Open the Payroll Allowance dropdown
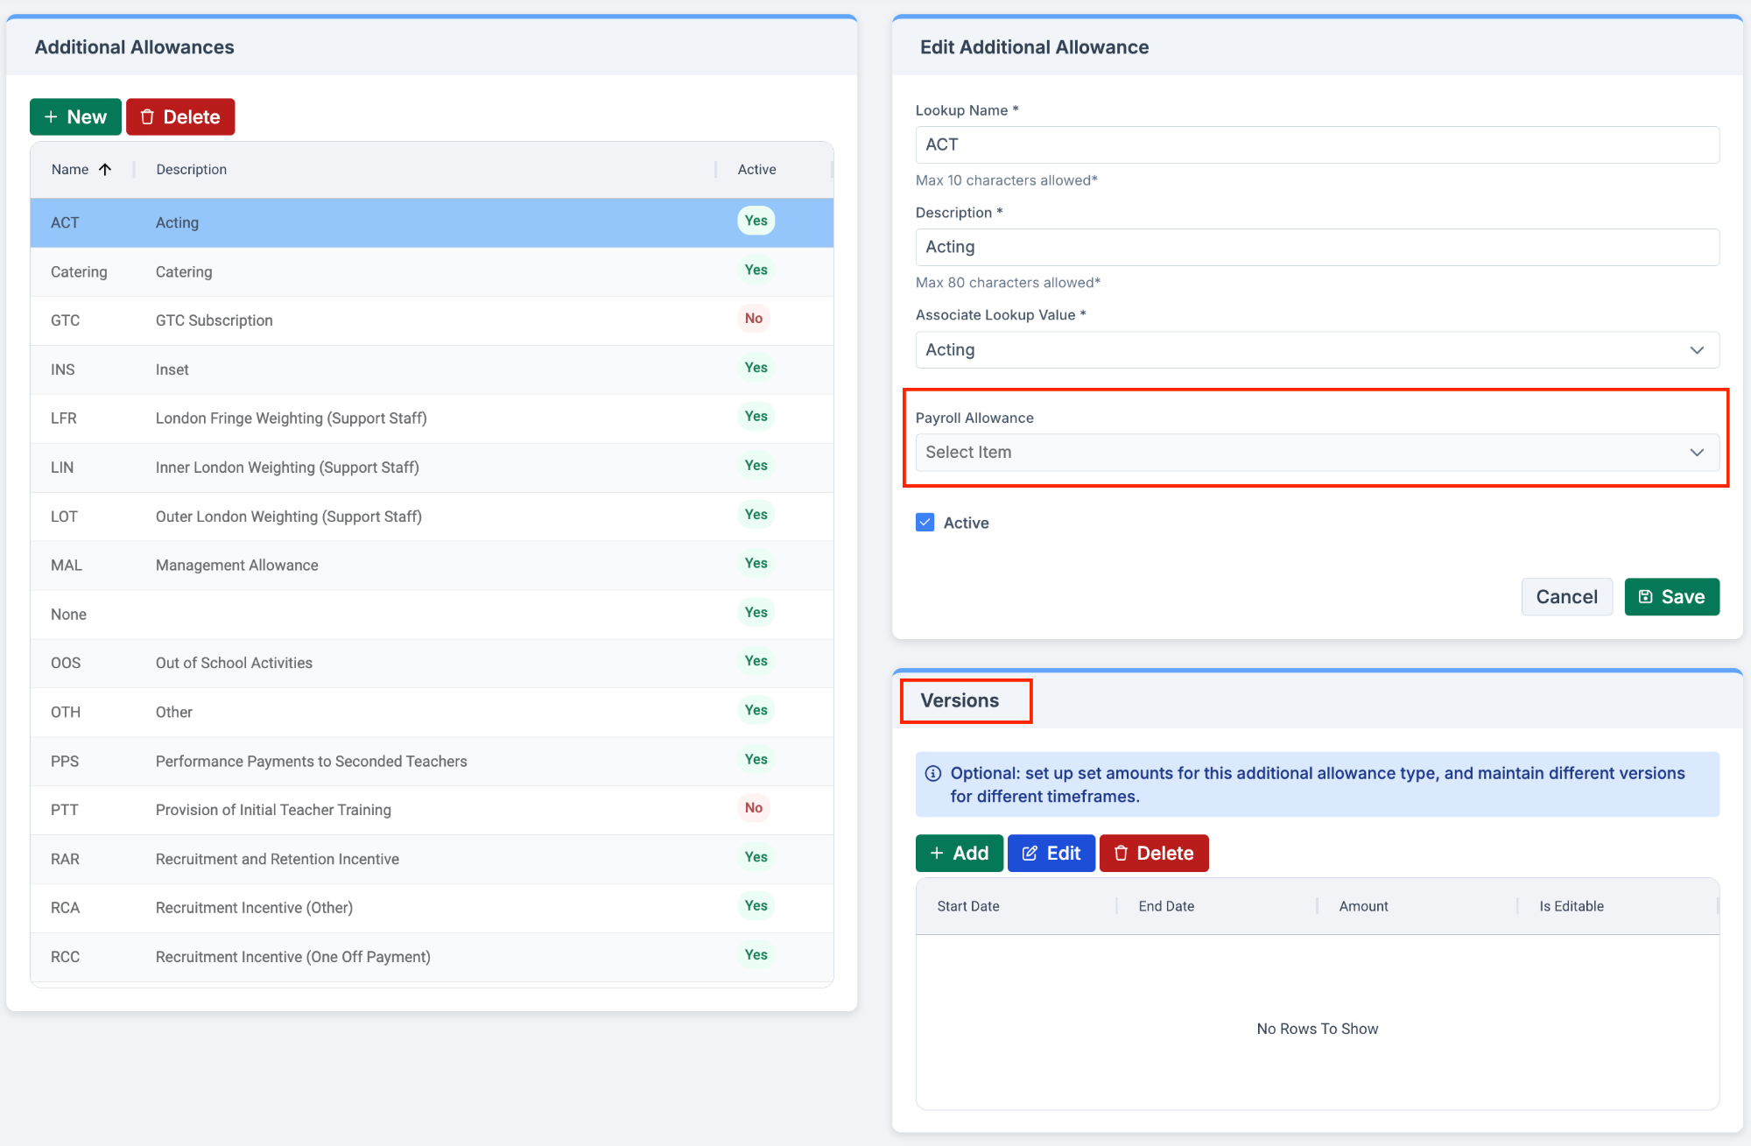The width and height of the screenshot is (1751, 1146). pos(1304,453)
